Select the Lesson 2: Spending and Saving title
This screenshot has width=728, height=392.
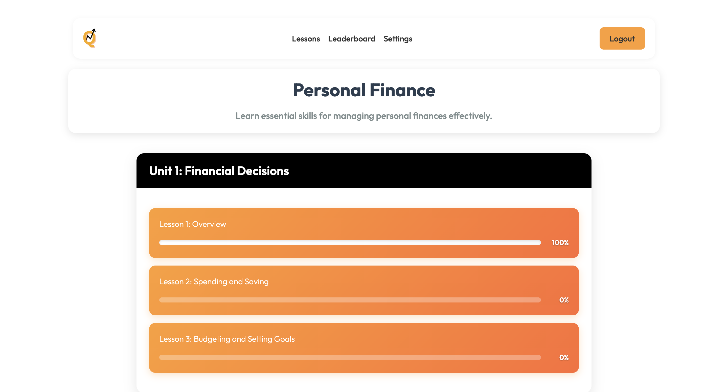click(214, 282)
